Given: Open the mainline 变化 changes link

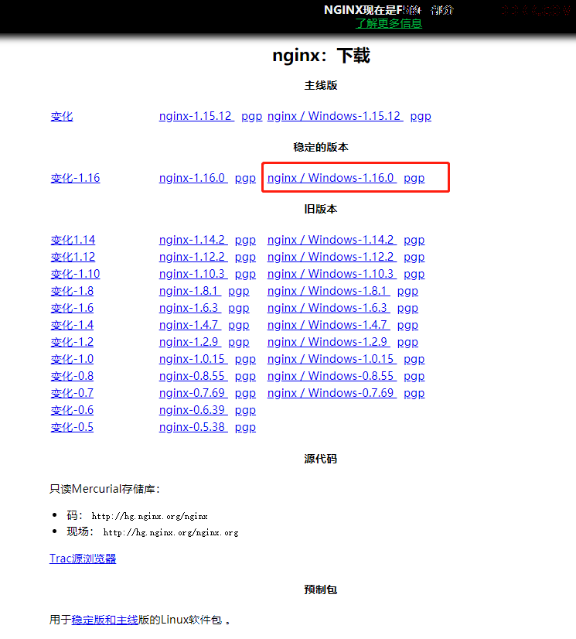Looking at the screenshot, I should (x=62, y=116).
